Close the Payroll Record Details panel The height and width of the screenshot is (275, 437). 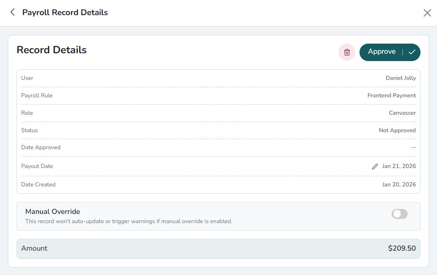point(427,13)
